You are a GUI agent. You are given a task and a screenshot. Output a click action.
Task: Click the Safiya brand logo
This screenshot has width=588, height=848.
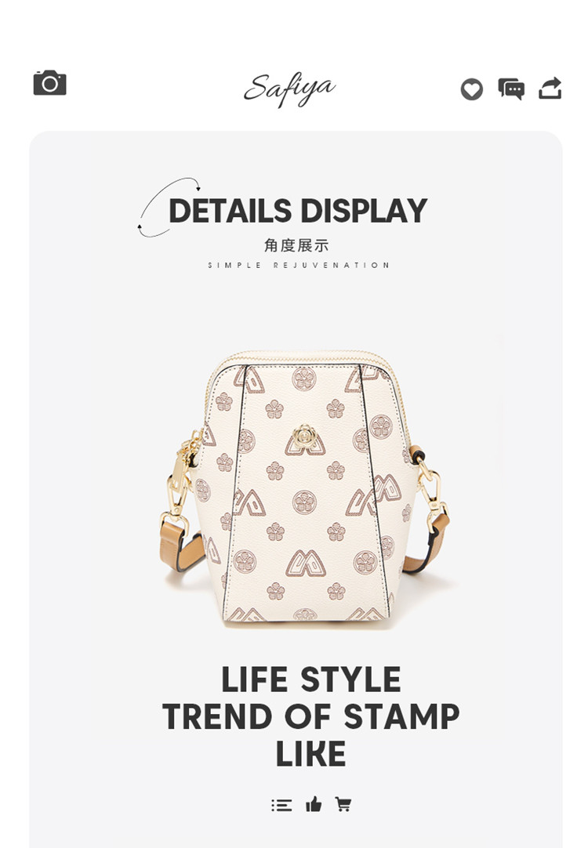[x=289, y=90]
